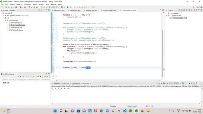Expand AnimalTest.java tree node

8,23
